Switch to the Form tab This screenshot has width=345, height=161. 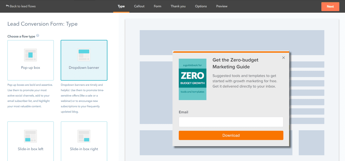[x=158, y=6]
